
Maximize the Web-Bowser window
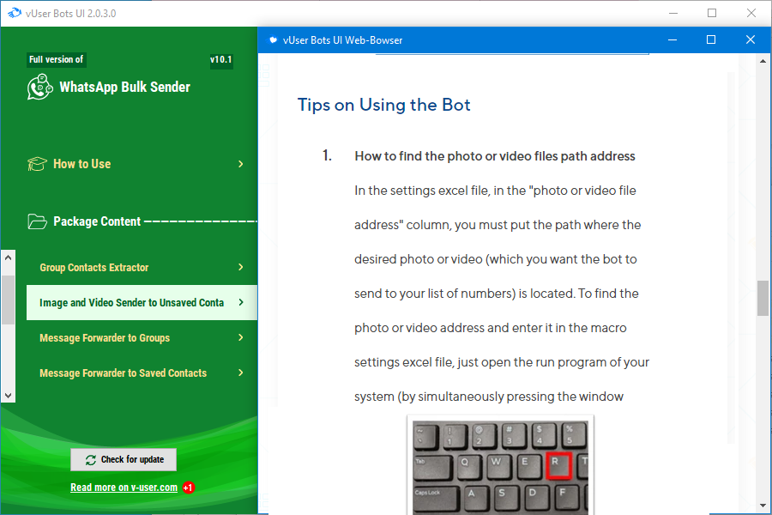pos(711,40)
